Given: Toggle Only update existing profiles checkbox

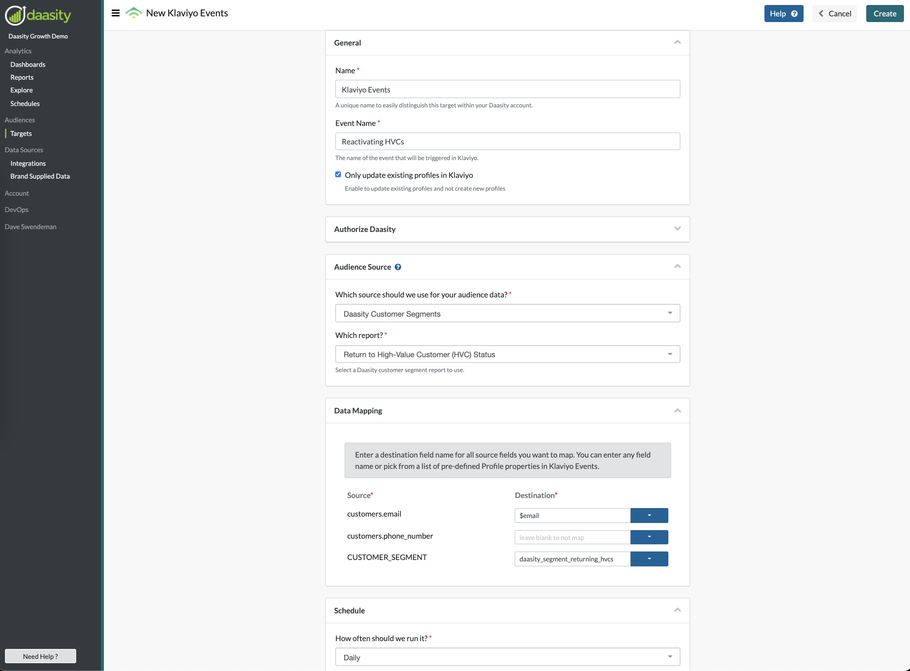Looking at the screenshot, I should 338,175.
